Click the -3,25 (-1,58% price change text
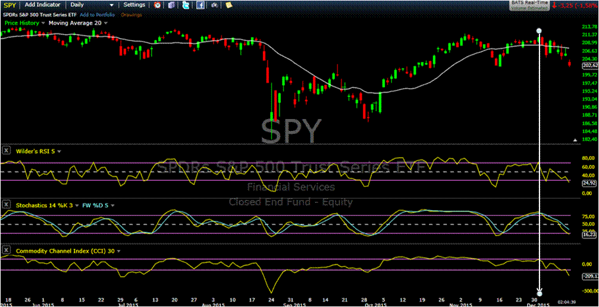 click(x=578, y=5)
